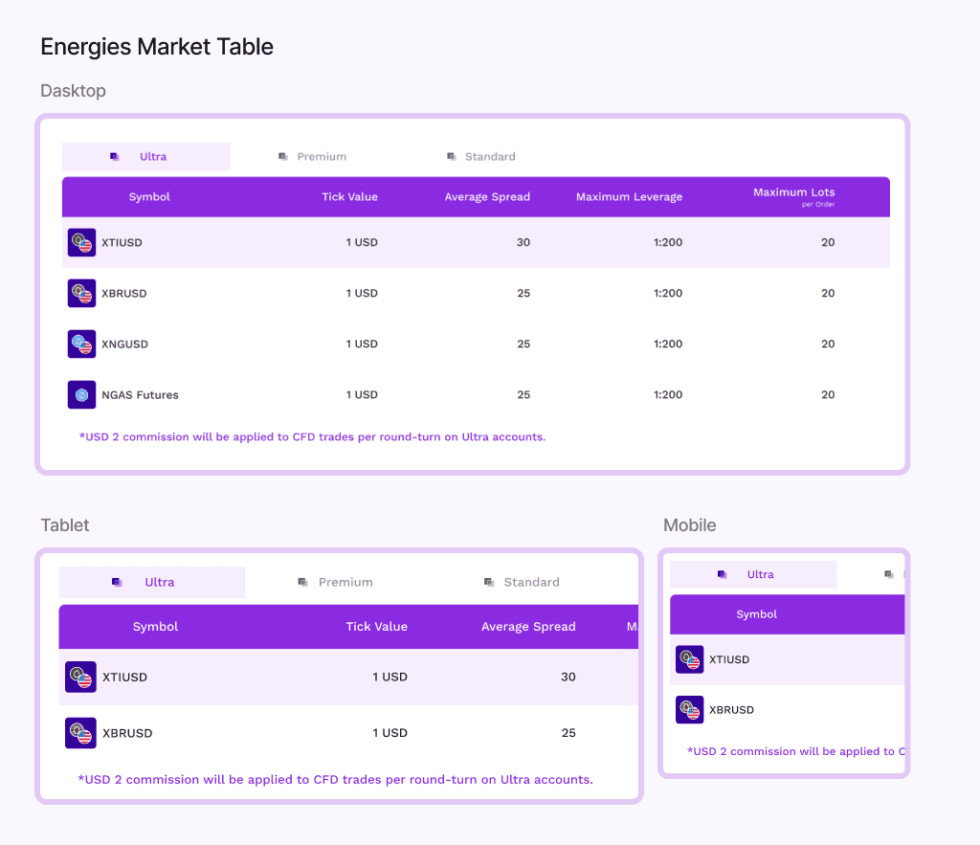Click the XBRUSD icon in desktop table
The height and width of the screenshot is (845, 980).
pyautogui.click(x=82, y=293)
